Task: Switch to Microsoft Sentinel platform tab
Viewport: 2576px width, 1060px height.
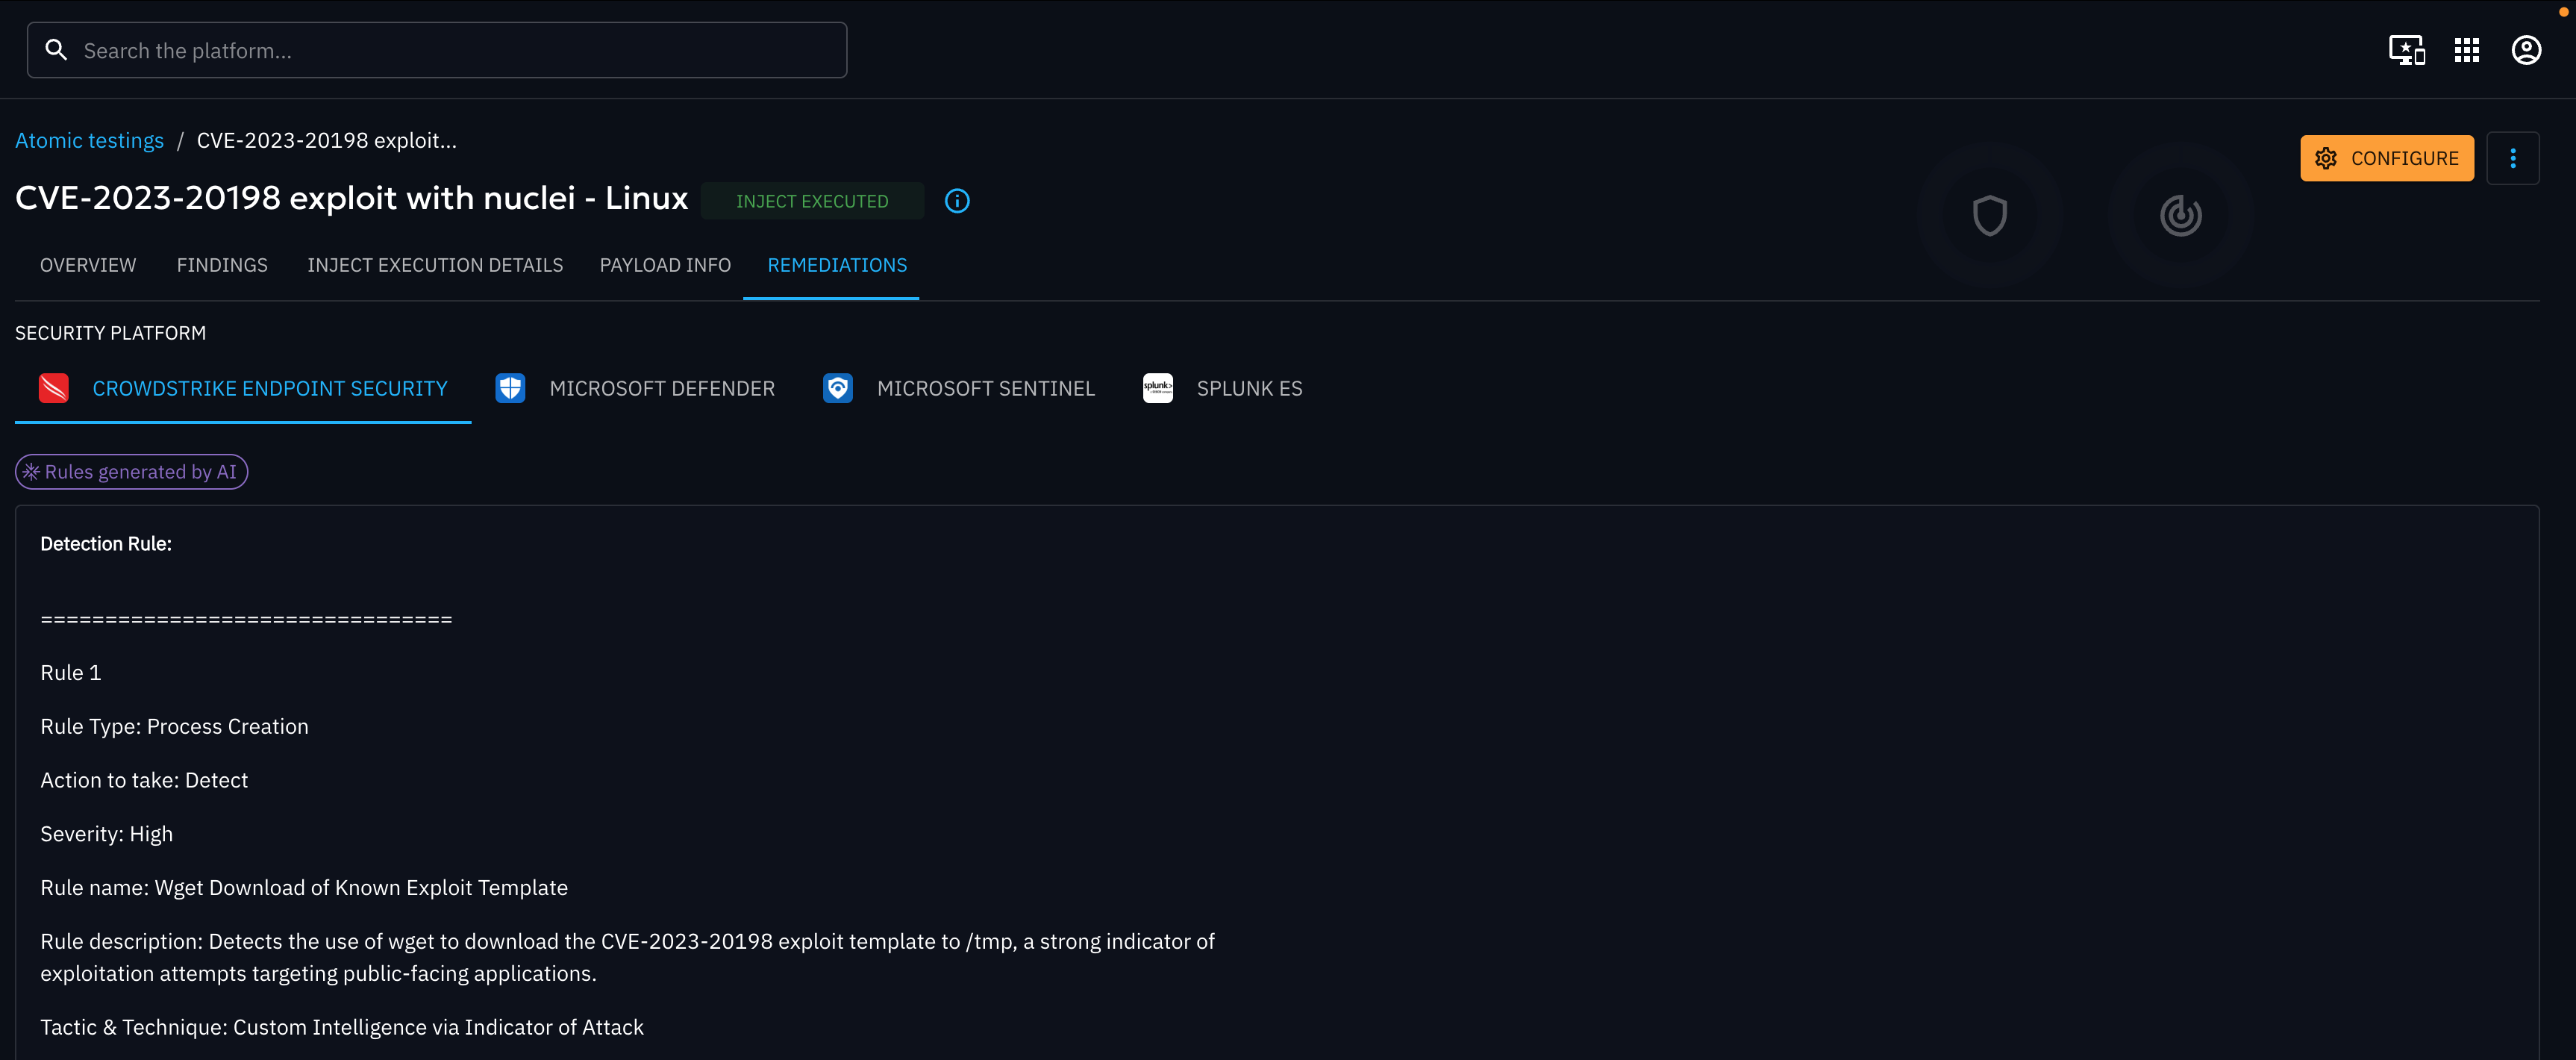Action: click(985, 388)
